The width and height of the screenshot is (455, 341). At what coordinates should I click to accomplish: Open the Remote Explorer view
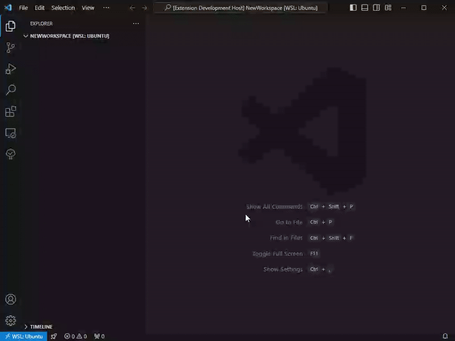[x=10, y=133]
